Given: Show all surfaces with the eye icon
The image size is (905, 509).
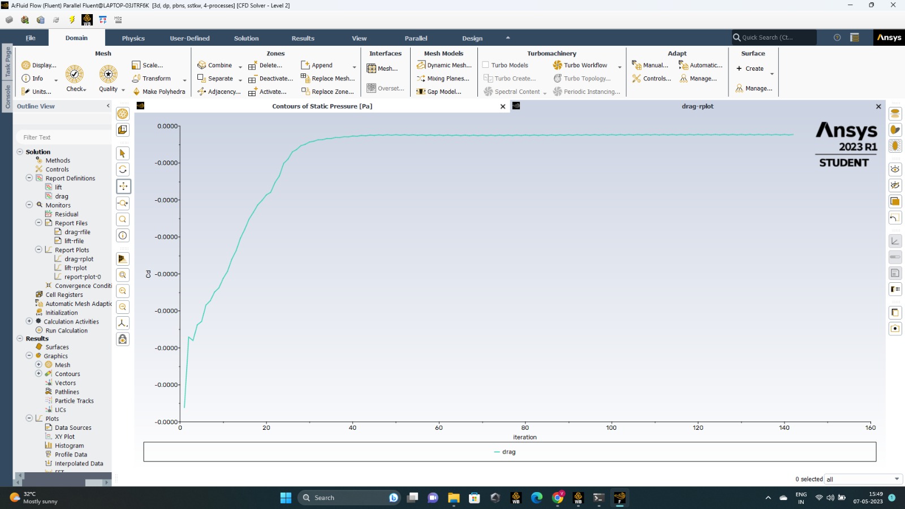Looking at the screenshot, I should point(895,169).
